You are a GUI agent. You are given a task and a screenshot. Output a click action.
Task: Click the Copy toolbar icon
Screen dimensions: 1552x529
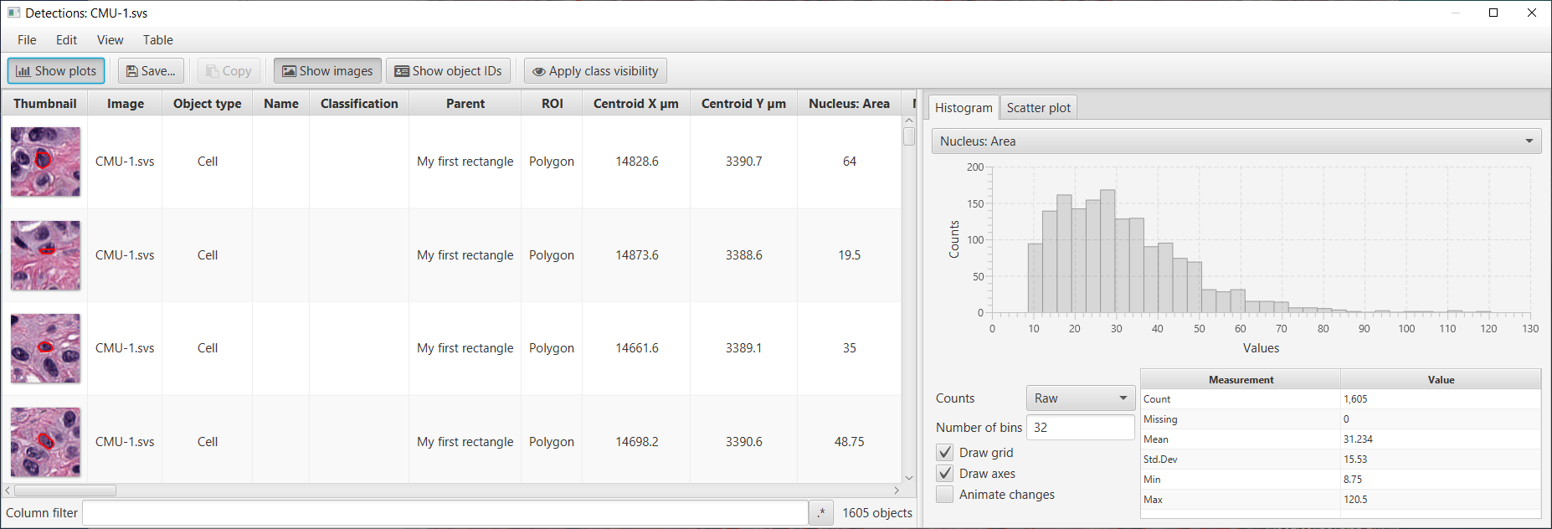[212, 71]
